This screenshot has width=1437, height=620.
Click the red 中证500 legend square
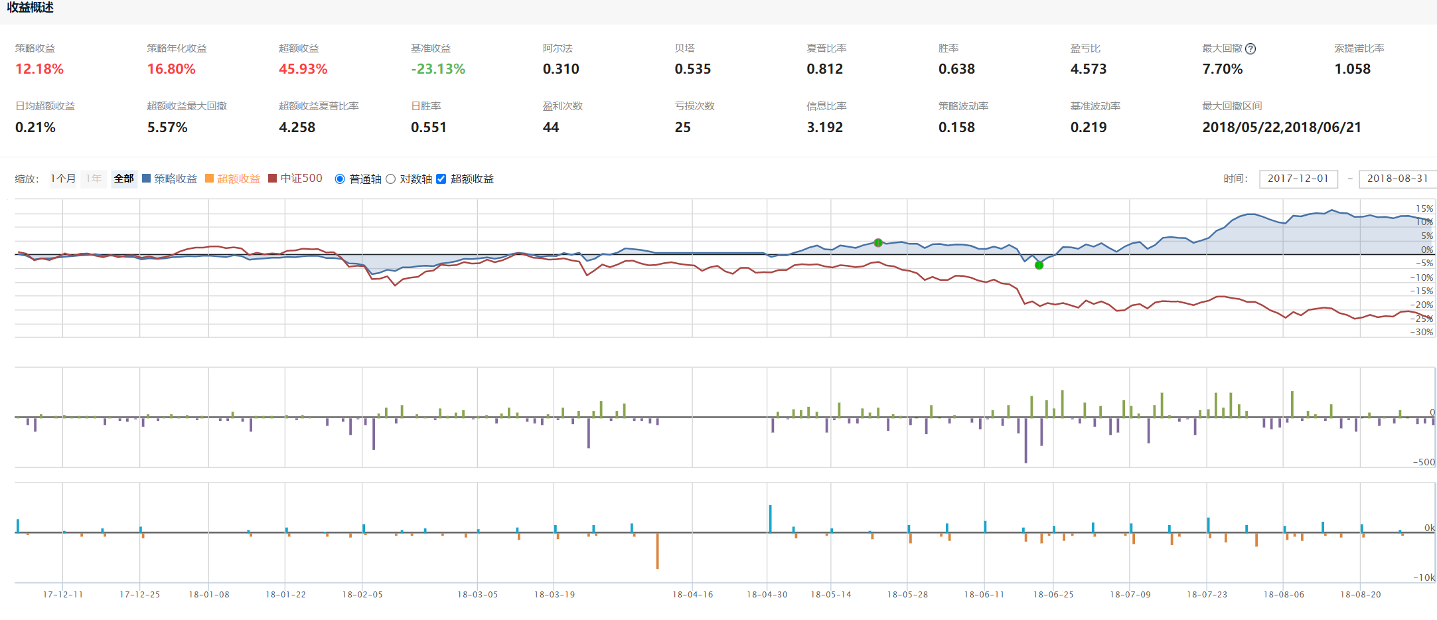(x=273, y=179)
